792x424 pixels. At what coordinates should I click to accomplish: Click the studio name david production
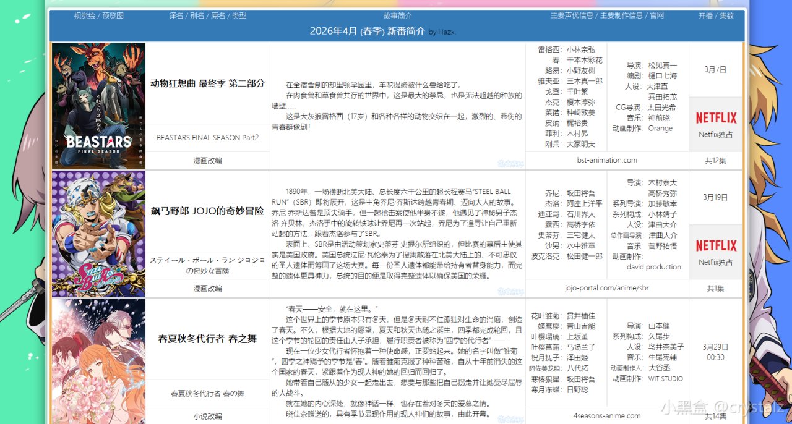654,267
